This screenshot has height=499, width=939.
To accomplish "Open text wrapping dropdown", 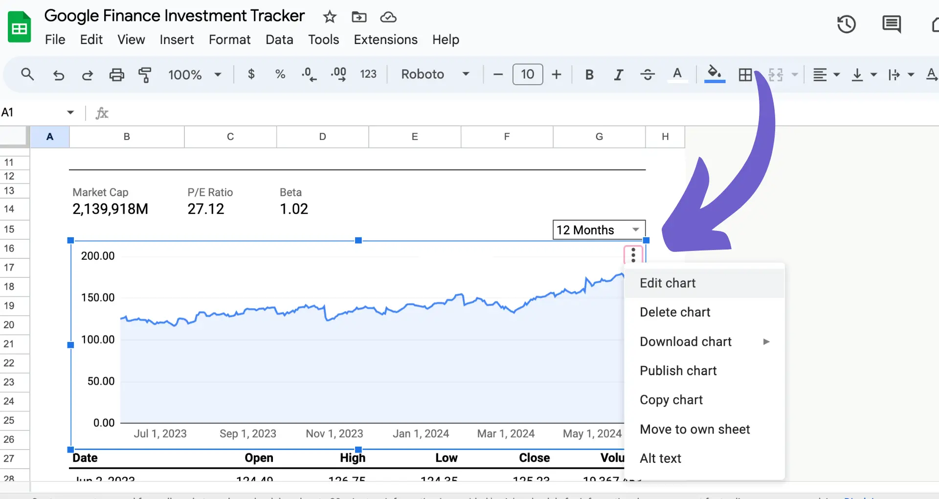I will 901,75.
